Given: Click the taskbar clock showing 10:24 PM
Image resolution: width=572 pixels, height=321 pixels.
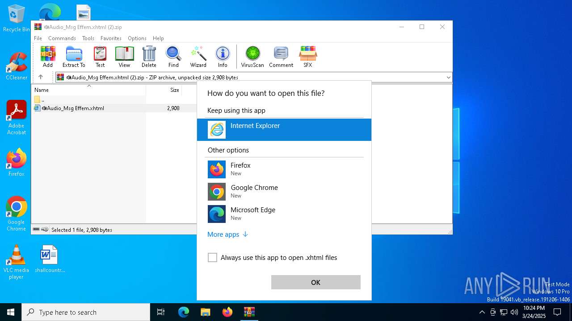Looking at the screenshot, I should tap(534, 312).
